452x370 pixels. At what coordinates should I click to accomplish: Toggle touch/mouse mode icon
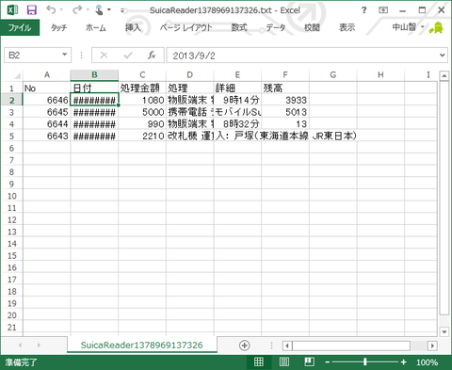100,10
